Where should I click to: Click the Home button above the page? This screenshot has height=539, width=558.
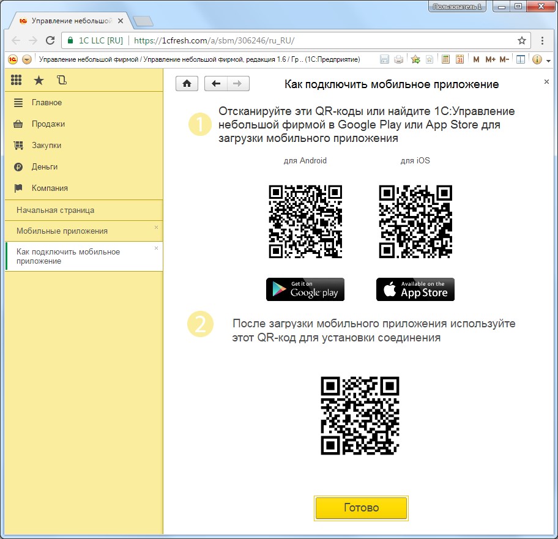pyautogui.click(x=187, y=84)
